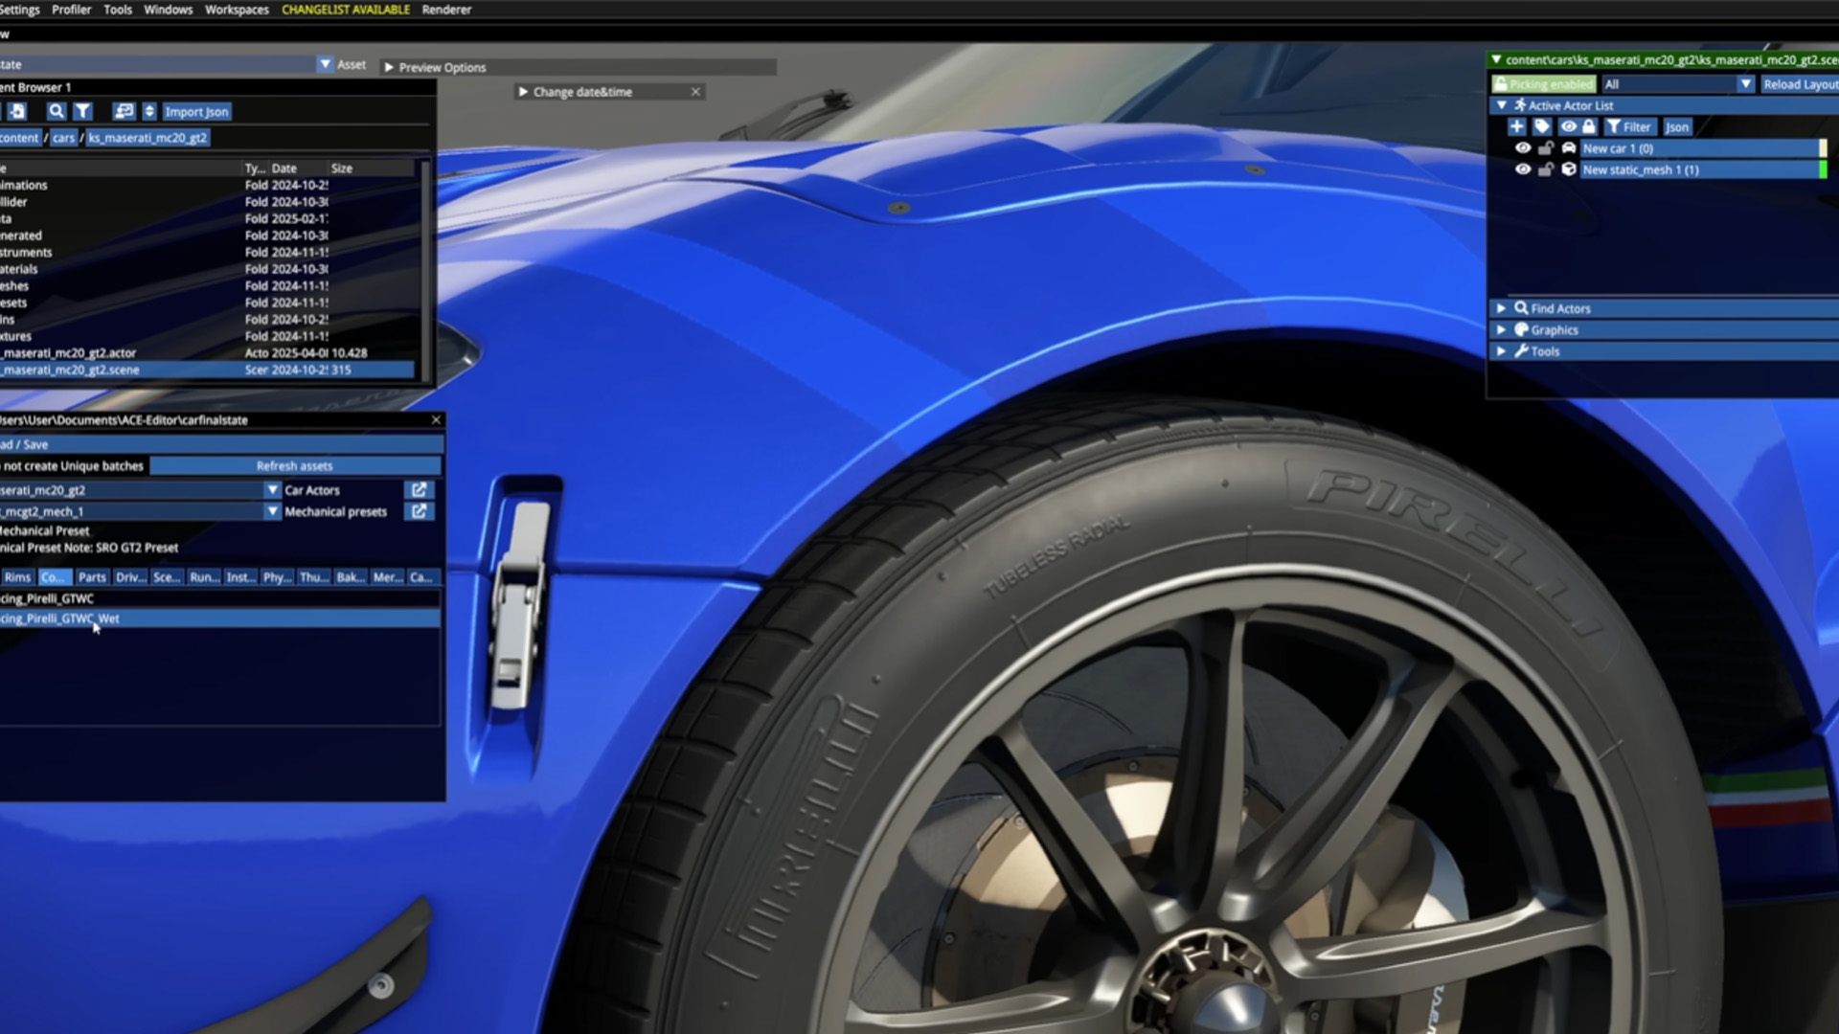
Task: Close the Change date&time panel
Action: pyautogui.click(x=695, y=92)
